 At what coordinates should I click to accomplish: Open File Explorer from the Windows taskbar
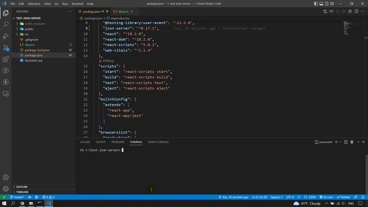(x=31, y=203)
